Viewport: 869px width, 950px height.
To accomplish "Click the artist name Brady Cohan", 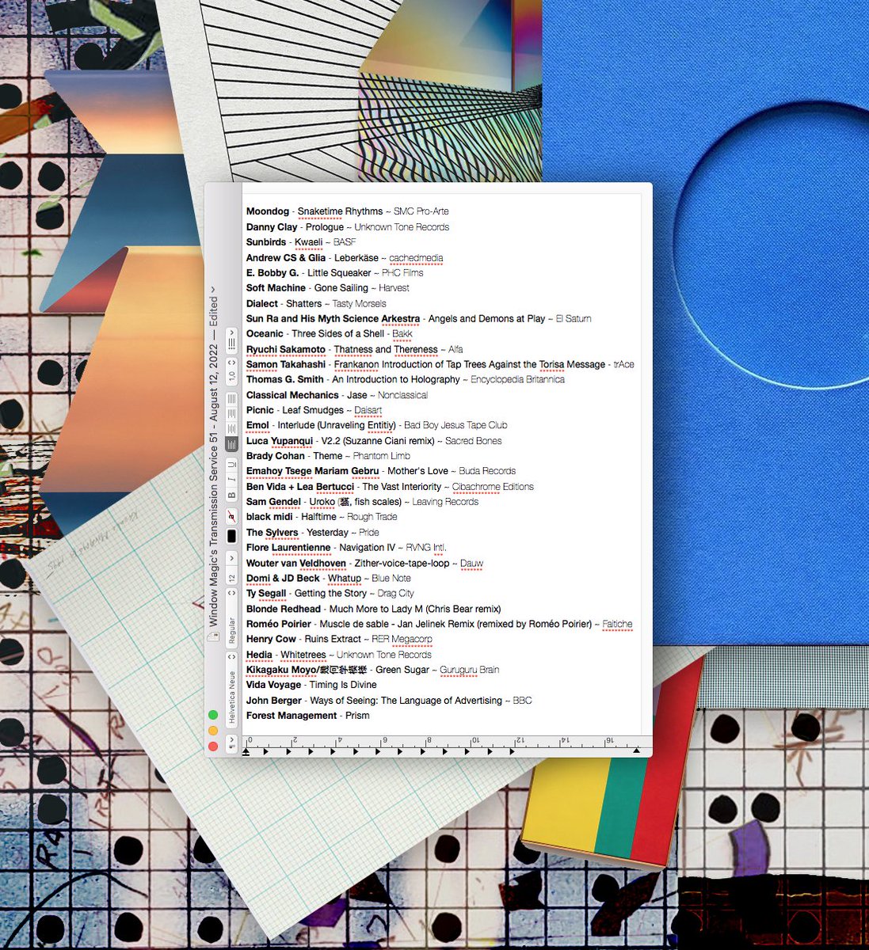I will 276,456.
